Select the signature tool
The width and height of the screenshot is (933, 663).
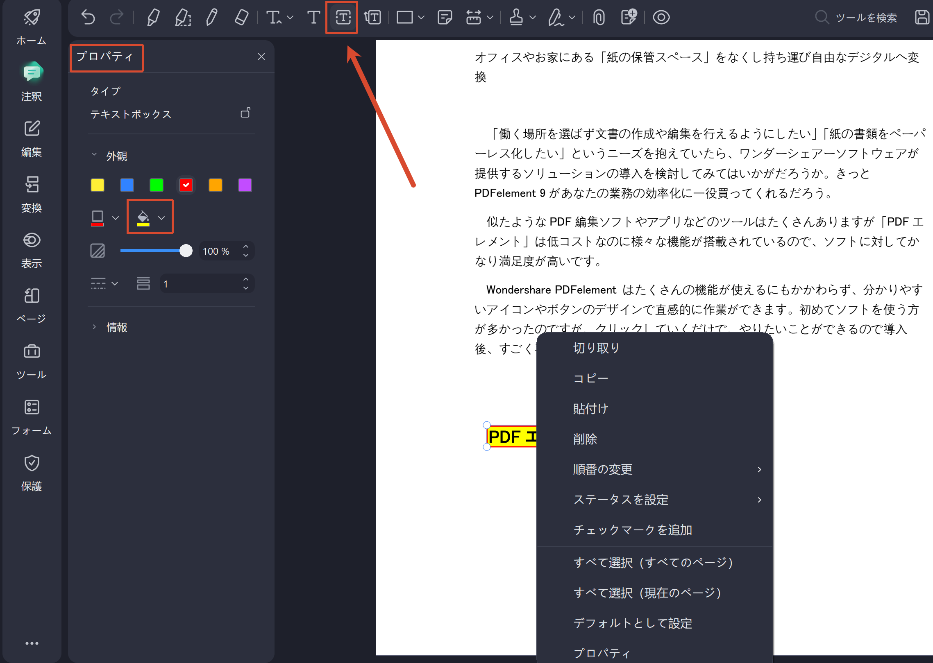[x=556, y=17]
